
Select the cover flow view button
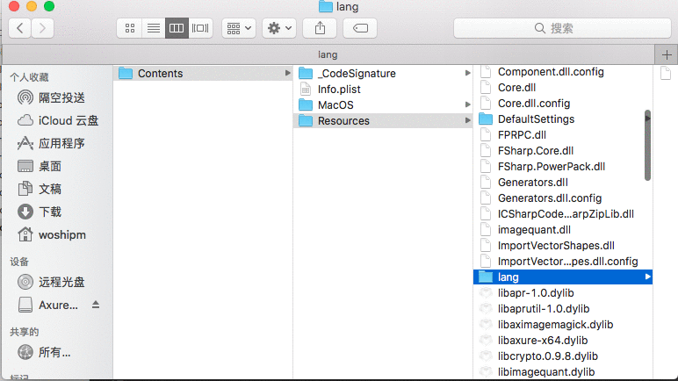pos(200,29)
